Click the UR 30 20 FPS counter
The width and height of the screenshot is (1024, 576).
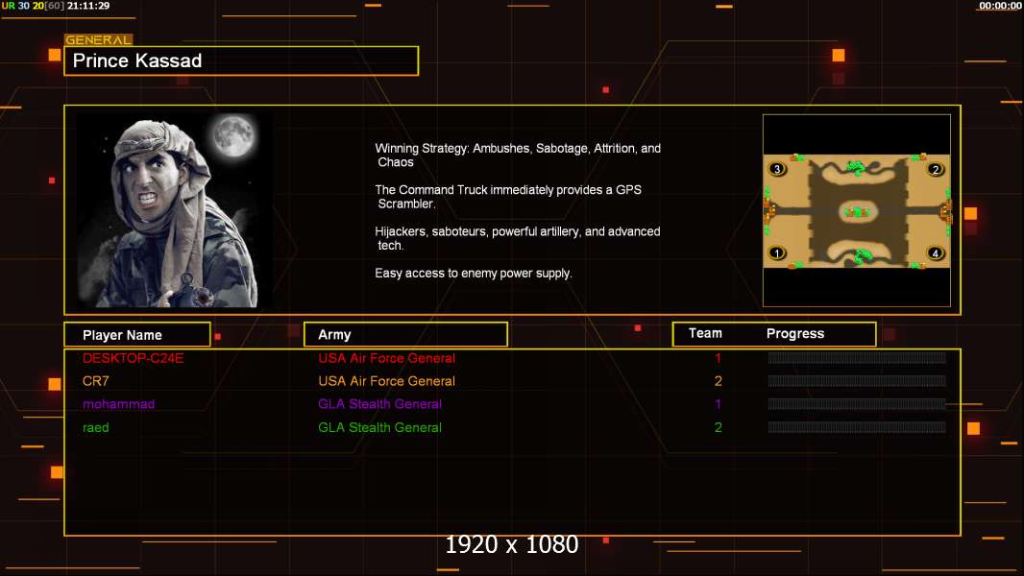pyautogui.click(x=32, y=6)
